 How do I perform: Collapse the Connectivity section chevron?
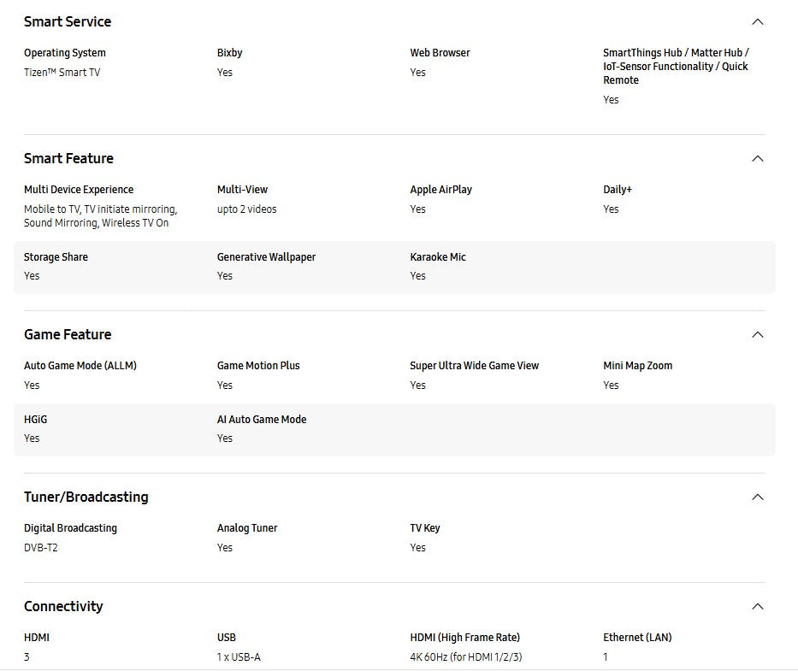(757, 607)
